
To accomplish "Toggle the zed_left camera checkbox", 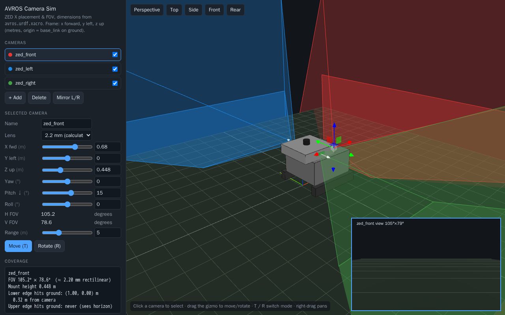I will click(115, 69).
